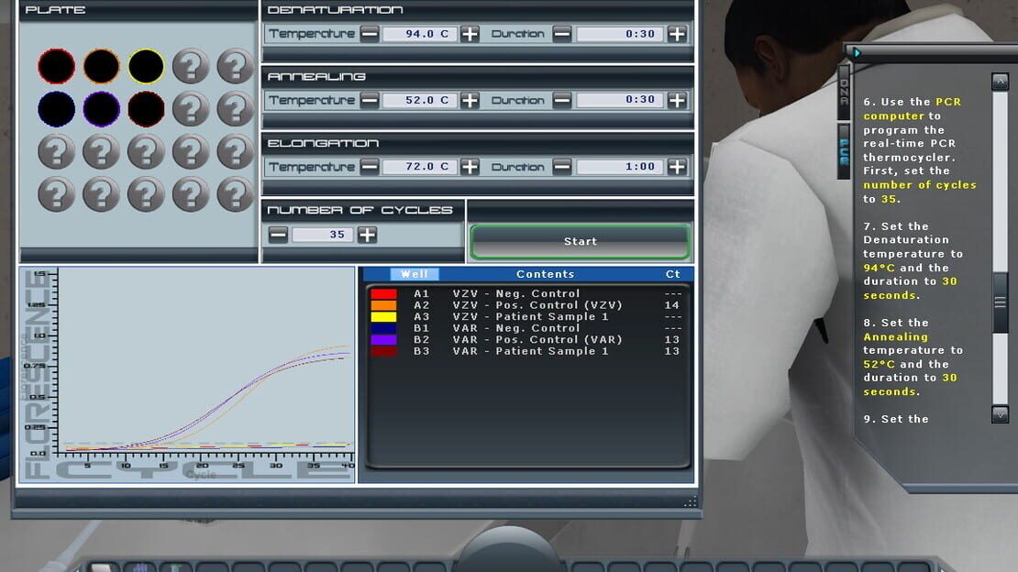Decrease the Elongation duration
The width and height of the screenshot is (1018, 572).
562,167
